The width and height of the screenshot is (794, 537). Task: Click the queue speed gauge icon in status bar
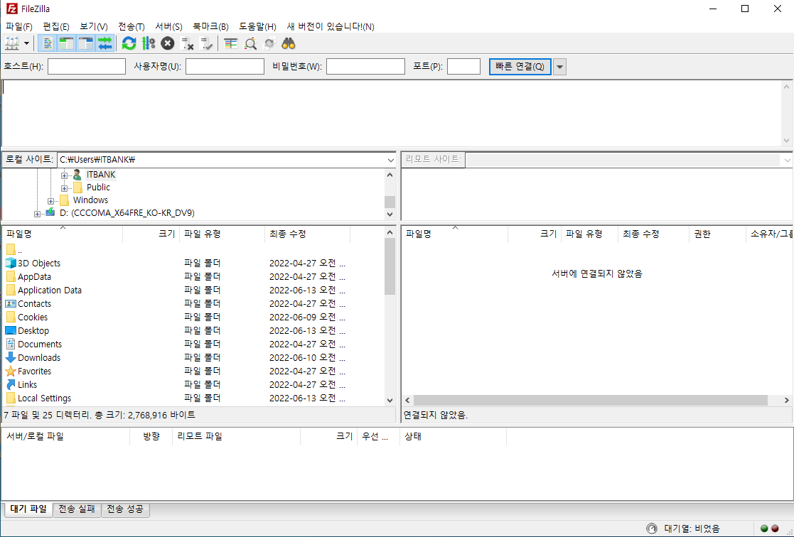(x=652, y=528)
